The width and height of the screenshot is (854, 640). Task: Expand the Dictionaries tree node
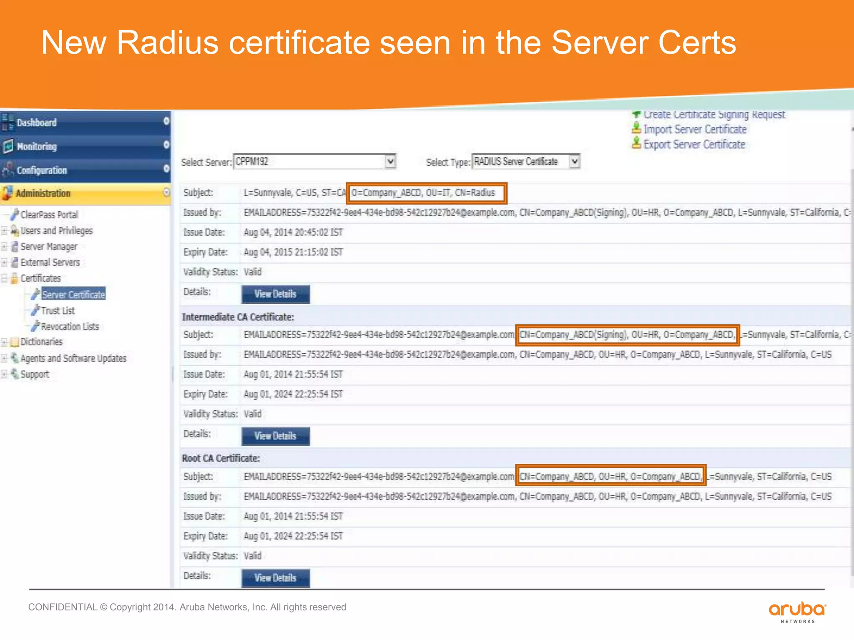point(4,342)
